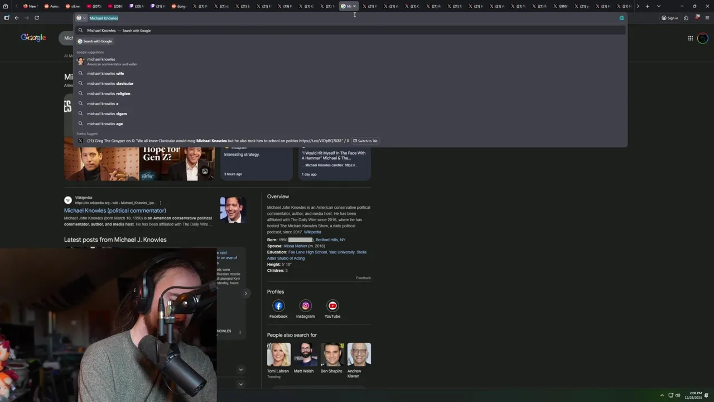This screenshot has height=402, width=714.
Task: Expand the lower chevron left of the Profiles panel
Action: (241, 384)
